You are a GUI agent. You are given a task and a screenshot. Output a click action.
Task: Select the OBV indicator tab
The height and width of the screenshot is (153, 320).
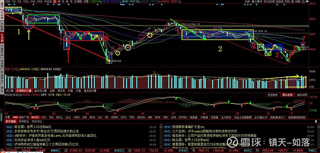click(166, 117)
